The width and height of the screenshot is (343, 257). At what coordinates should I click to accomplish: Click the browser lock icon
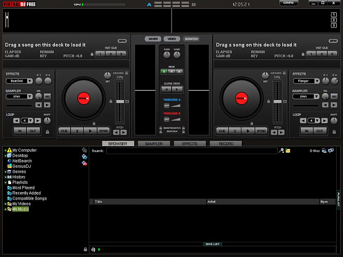coord(85,249)
